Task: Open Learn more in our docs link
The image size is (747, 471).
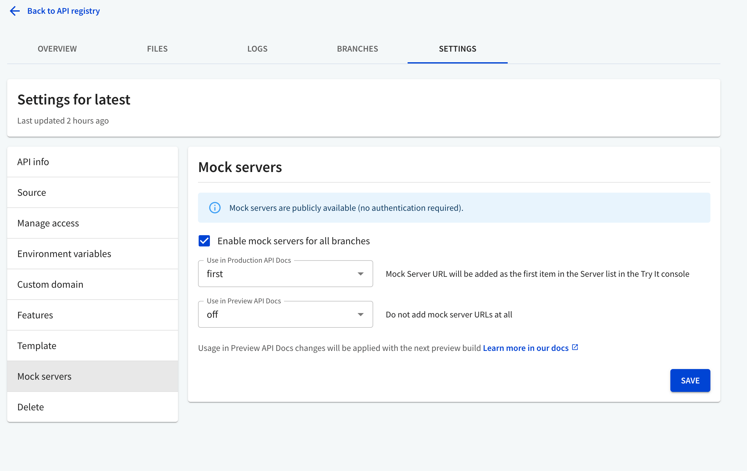Action: pos(526,348)
